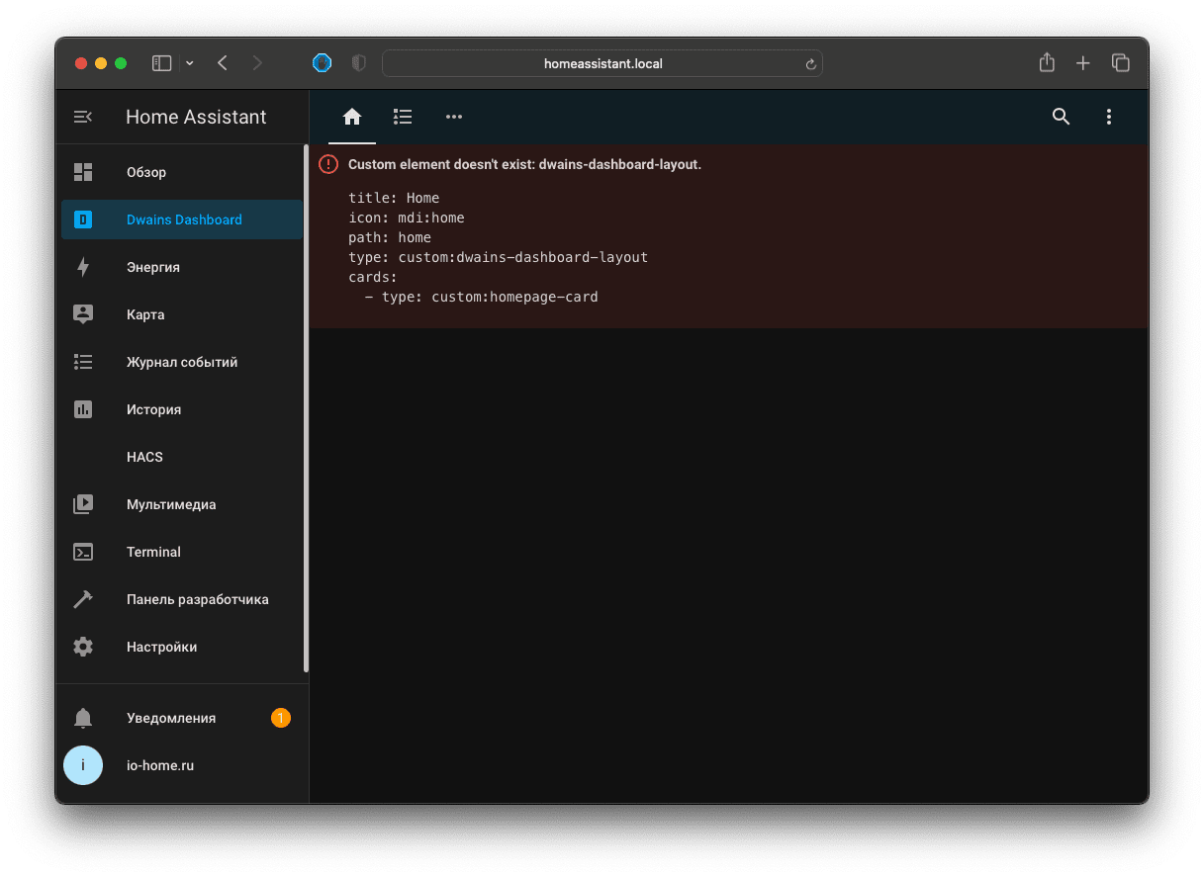The width and height of the screenshot is (1204, 877).
Task: Open a new Safari tab
Action: (x=1082, y=62)
